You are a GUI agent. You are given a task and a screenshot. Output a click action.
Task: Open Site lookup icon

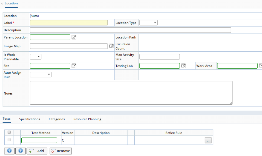[74, 66]
